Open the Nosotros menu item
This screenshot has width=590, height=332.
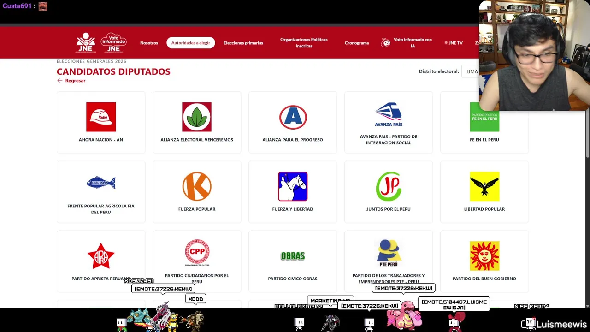(149, 43)
